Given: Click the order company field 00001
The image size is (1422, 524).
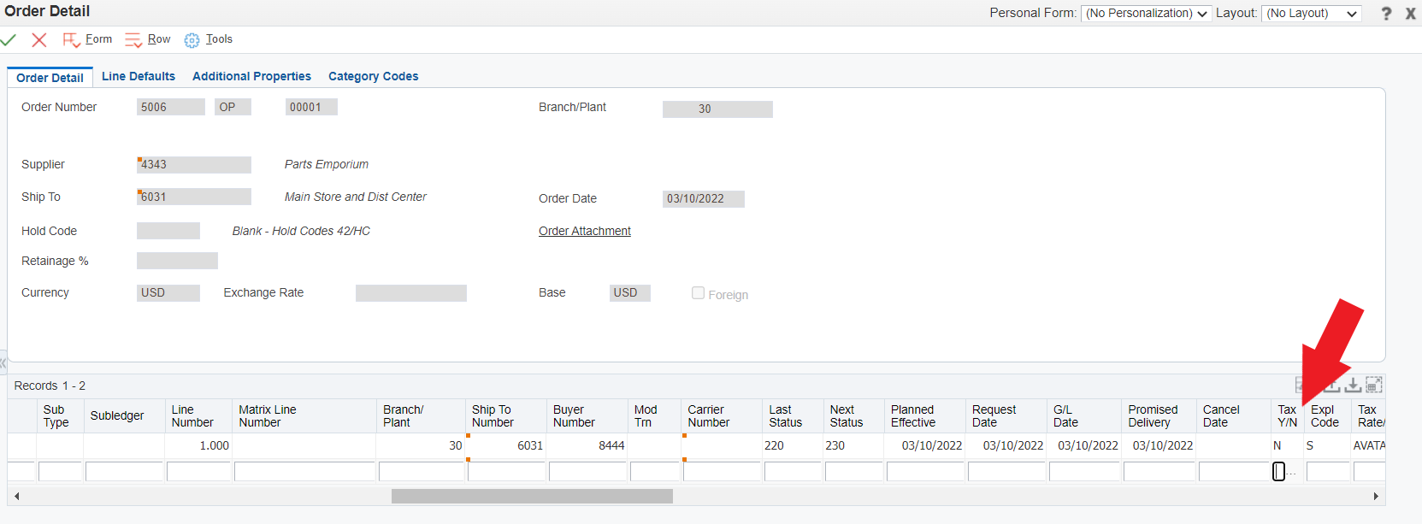Looking at the screenshot, I should click(x=311, y=107).
